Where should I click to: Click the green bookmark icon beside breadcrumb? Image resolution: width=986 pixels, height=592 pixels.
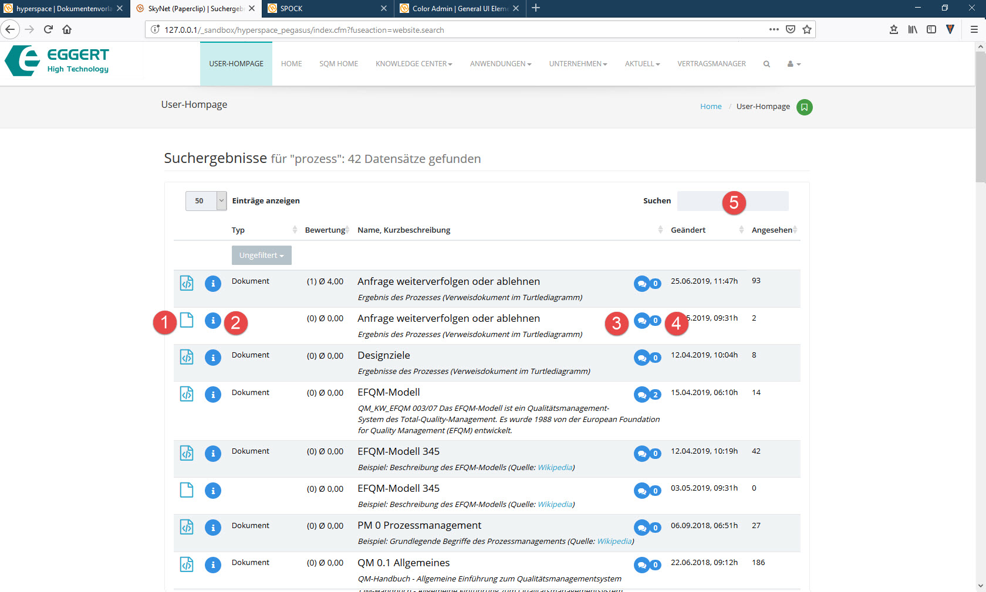click(x=804, y=107)
